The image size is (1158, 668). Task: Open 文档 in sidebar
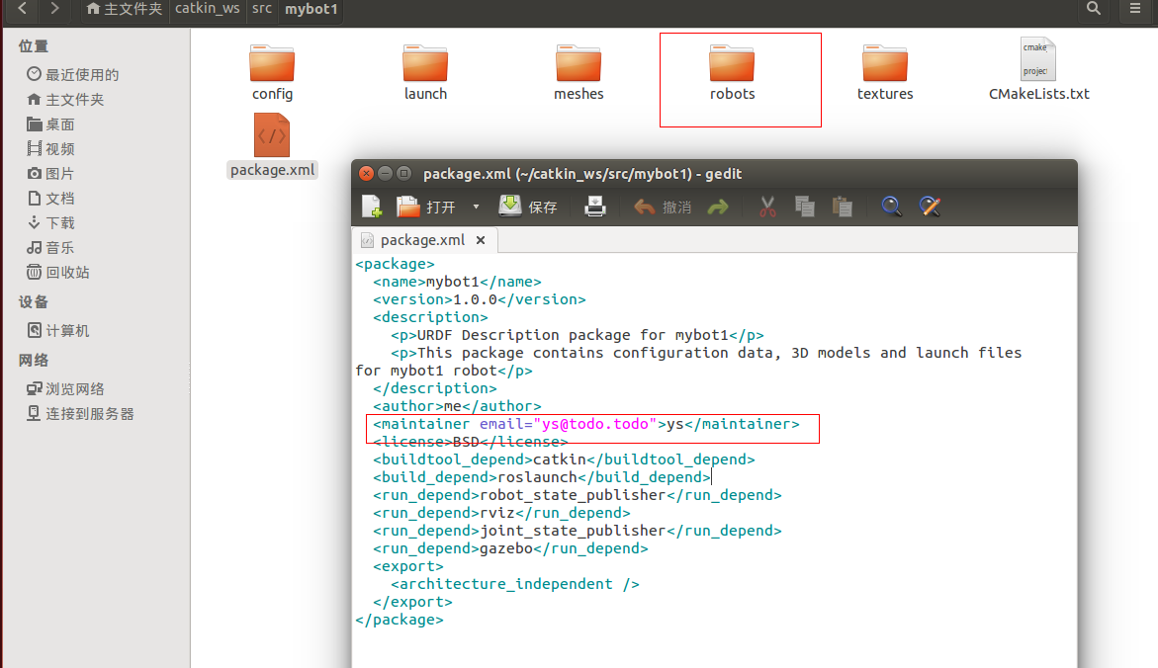tap(50, 198)
